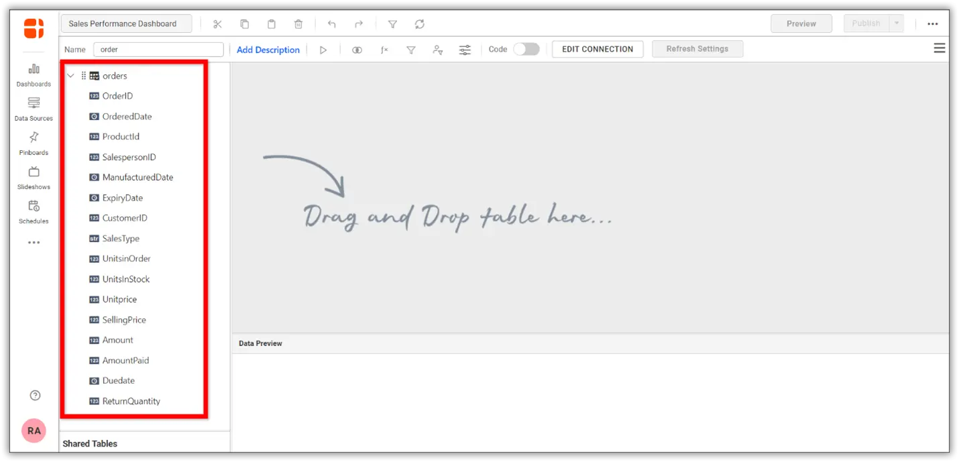Enable the Code toggle switch
The image size is (959, 462).
[x=526, y=49]
